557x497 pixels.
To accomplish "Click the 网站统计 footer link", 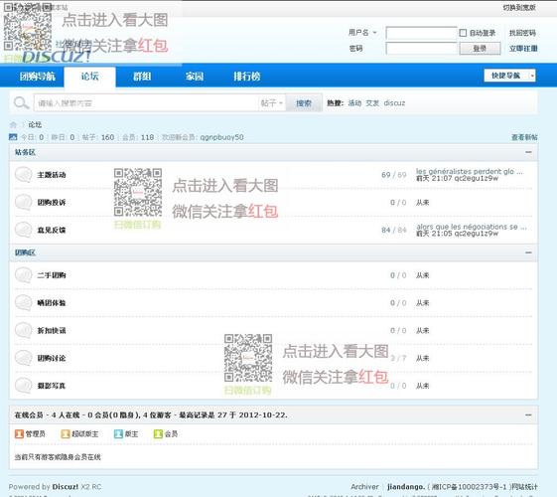I will point(524,487).
